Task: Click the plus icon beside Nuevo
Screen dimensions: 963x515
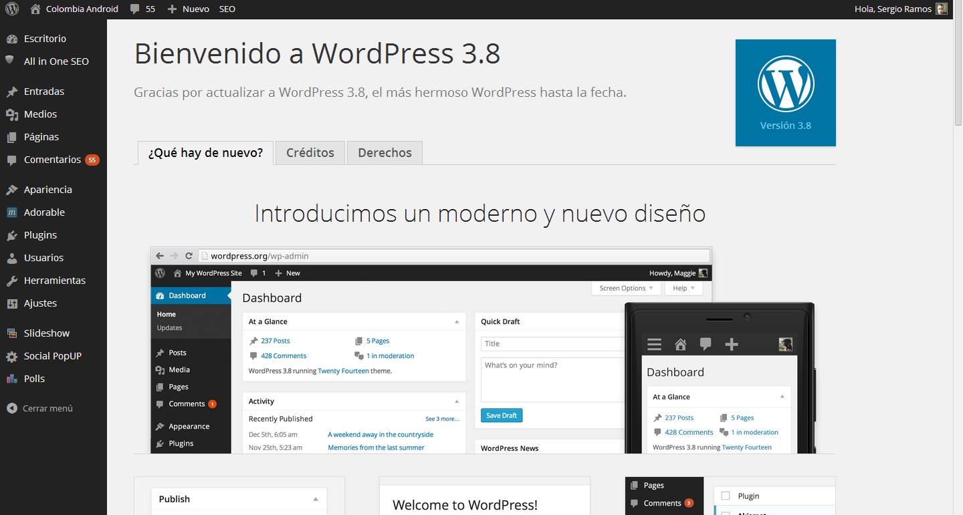Action: (172, 9)
